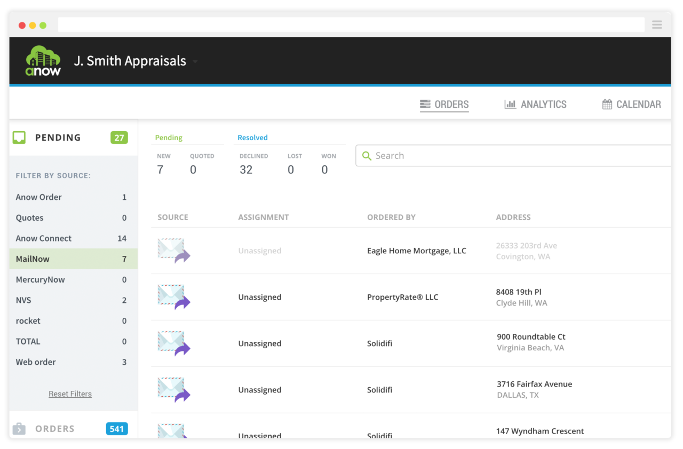Image resolution: width=683 pixels, height=449 pixels.
Task: Open the browser hamburger menu
Action: coord(657,25)
